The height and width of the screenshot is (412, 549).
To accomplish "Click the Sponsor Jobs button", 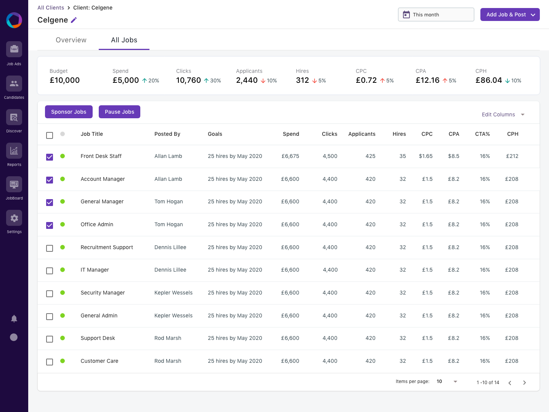I will [69, 112].
